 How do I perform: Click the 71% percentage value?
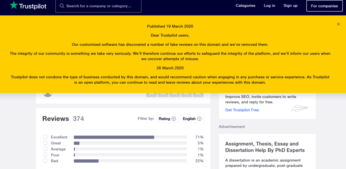tap(199, 137)
